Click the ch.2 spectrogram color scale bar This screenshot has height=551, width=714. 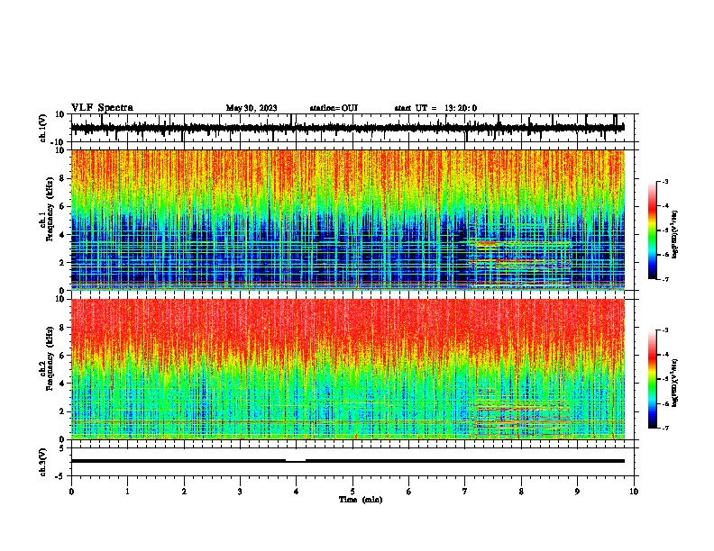pos(652,379)
